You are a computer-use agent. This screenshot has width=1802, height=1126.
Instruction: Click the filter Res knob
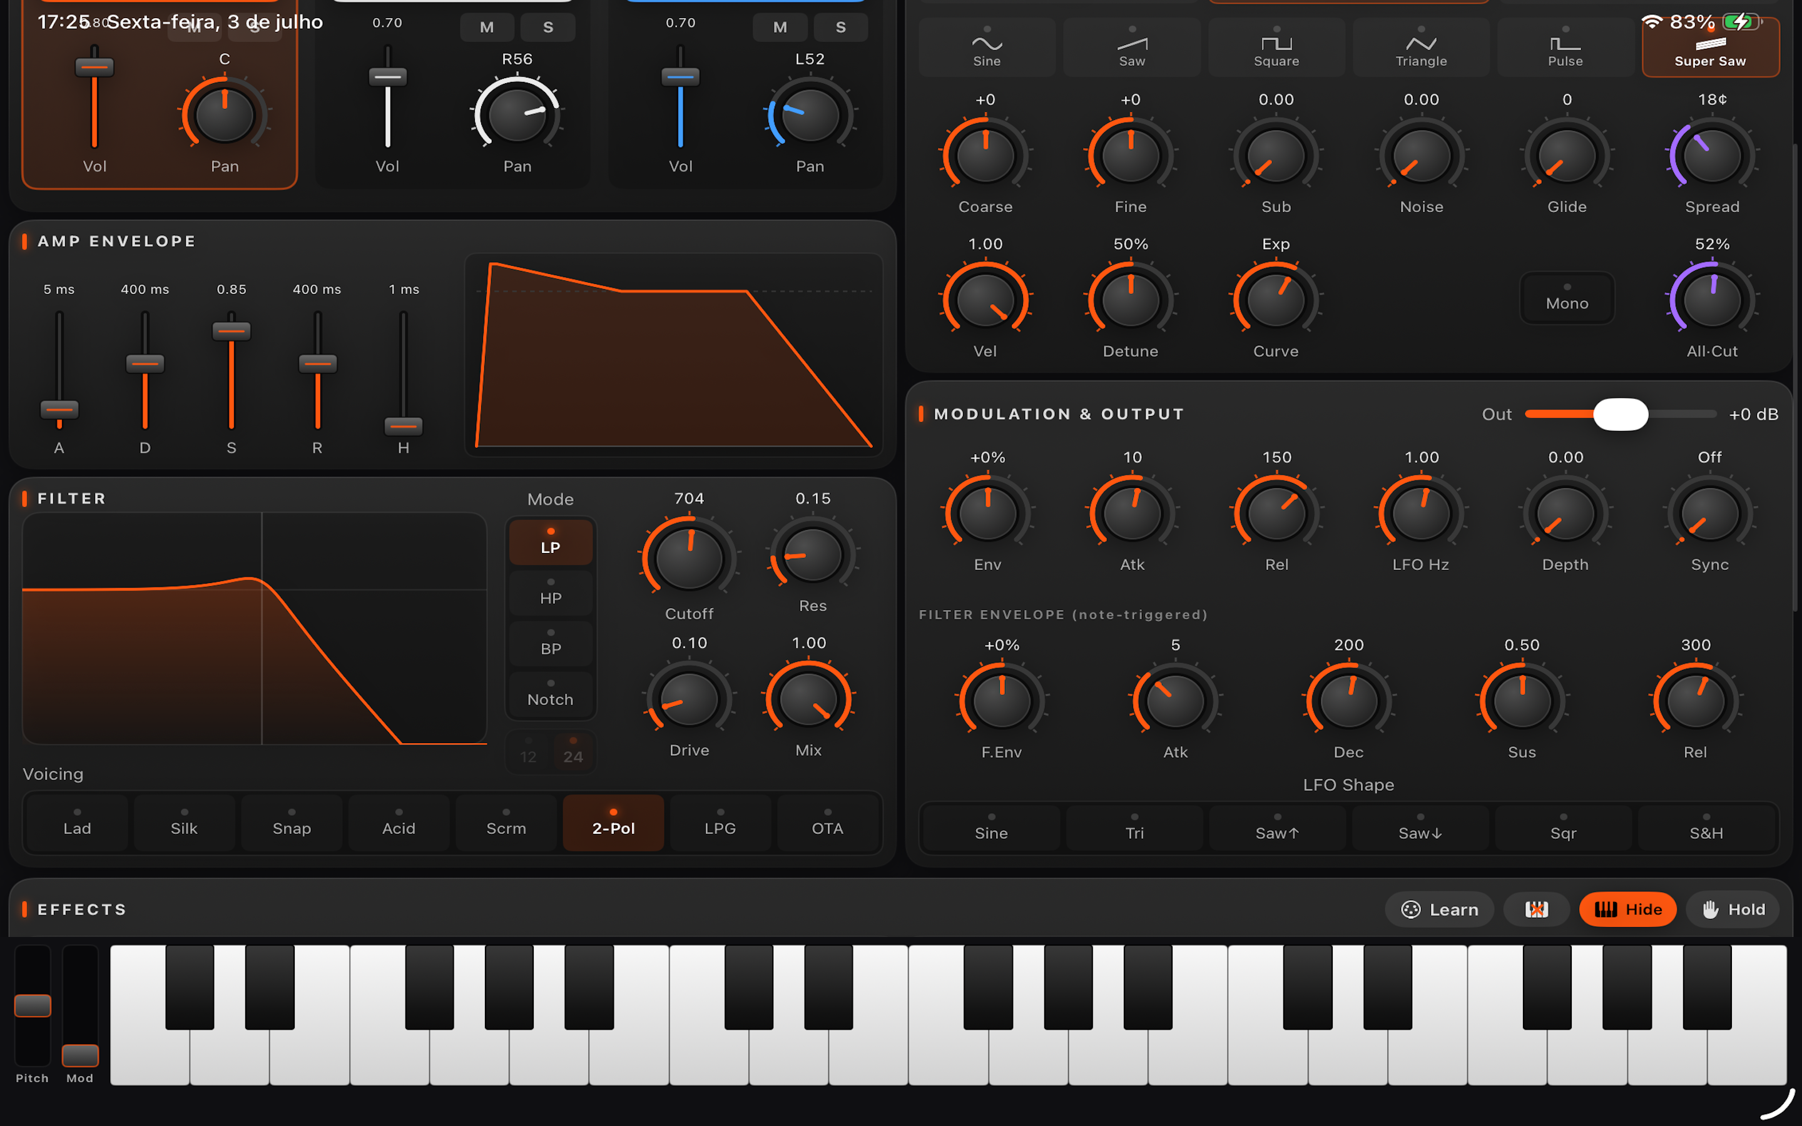812,554
